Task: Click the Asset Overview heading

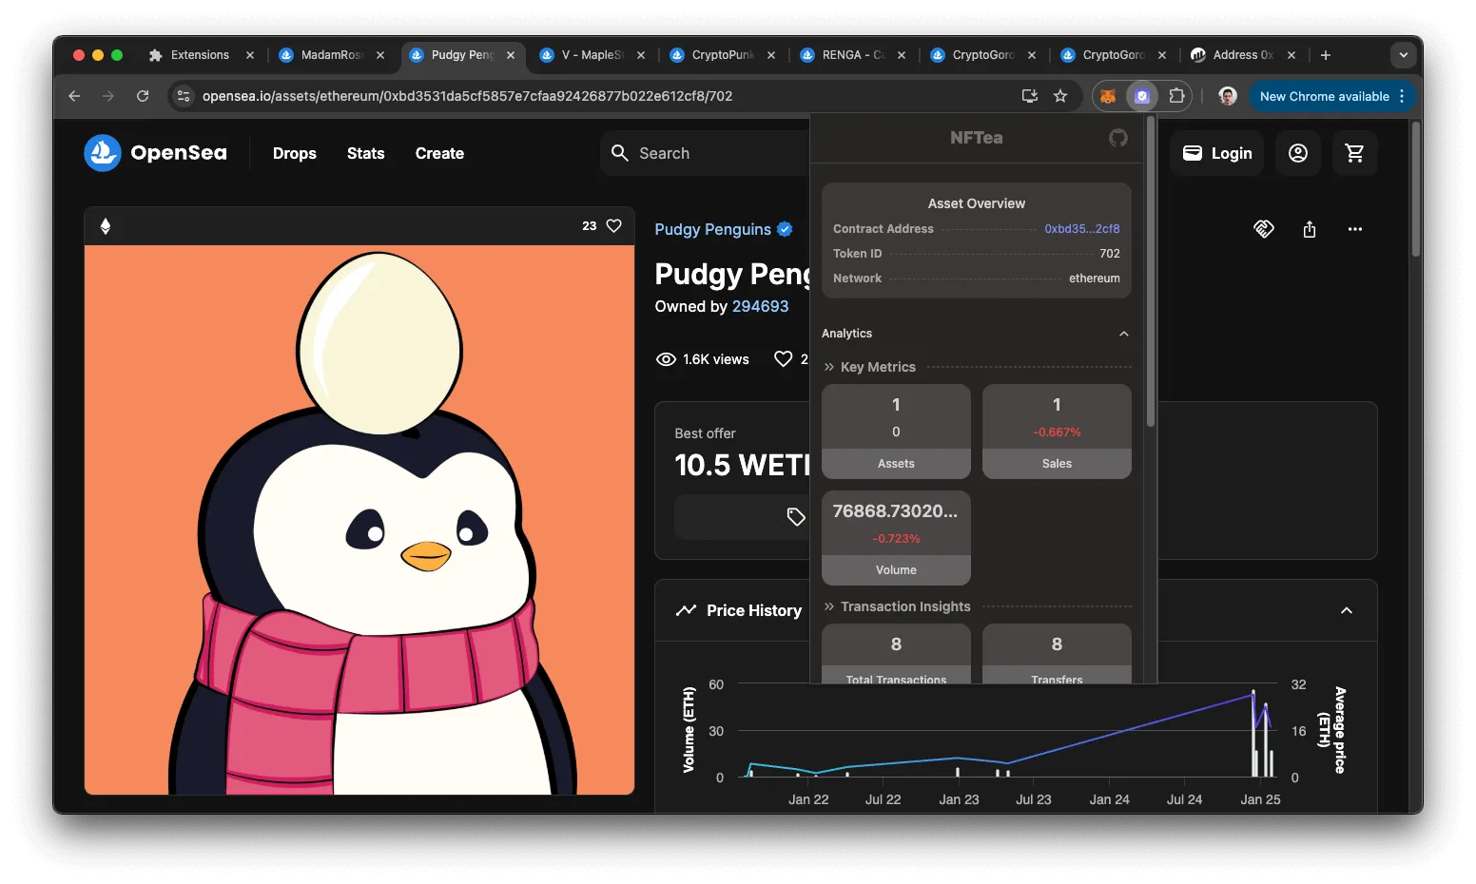Action: (977, 203)
